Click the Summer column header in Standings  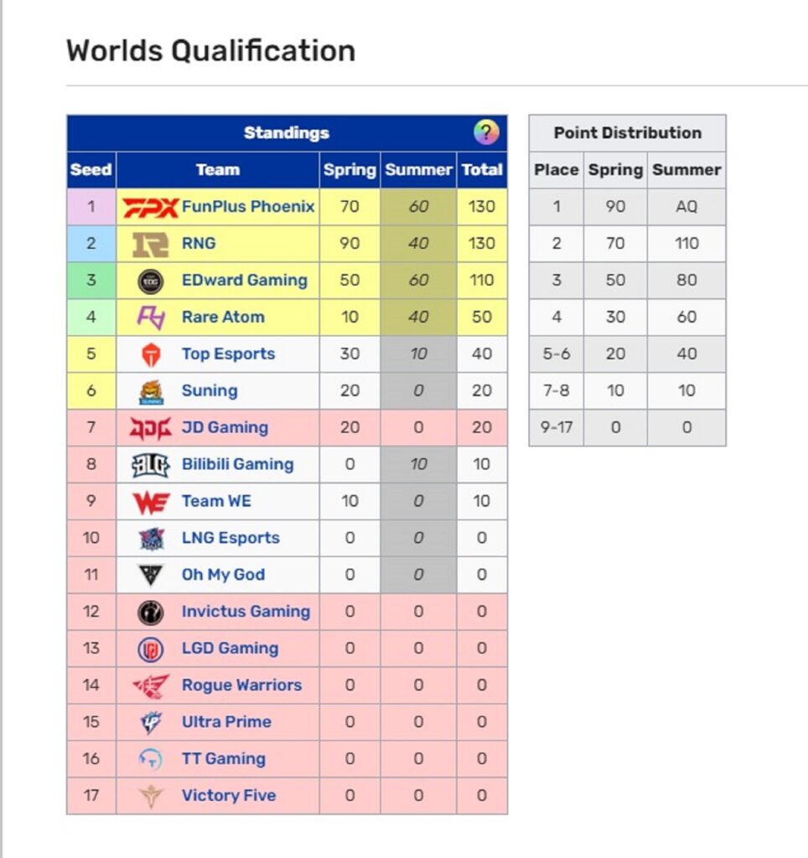[419, 170]
